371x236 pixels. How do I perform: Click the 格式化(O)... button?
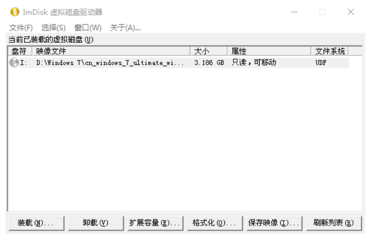(x=215, y=223)
